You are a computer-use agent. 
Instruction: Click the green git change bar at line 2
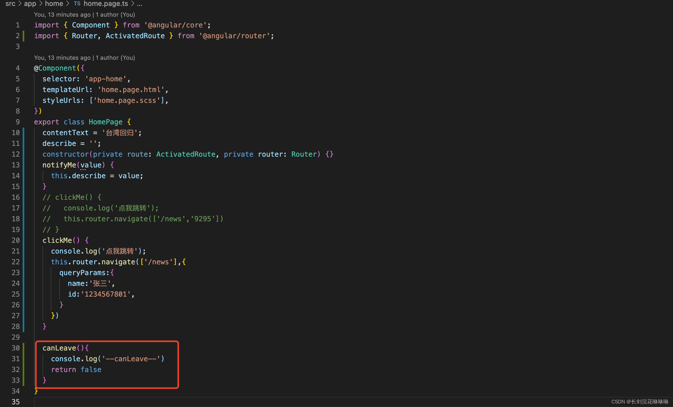pos(23,36)
